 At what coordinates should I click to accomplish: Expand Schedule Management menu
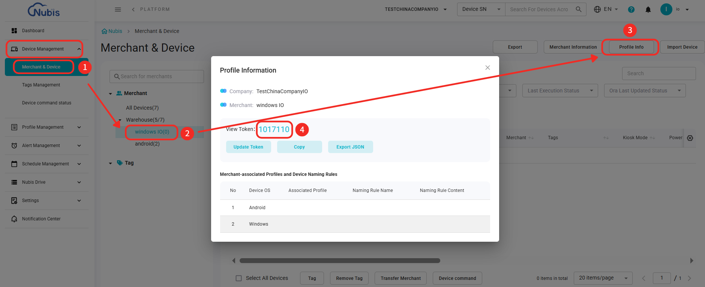coord(47,164)
